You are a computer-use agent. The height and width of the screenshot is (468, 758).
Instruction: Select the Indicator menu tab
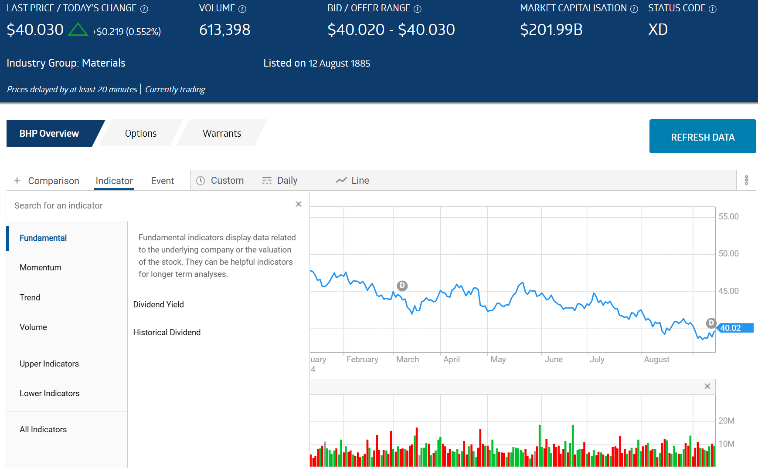point(114,181)
